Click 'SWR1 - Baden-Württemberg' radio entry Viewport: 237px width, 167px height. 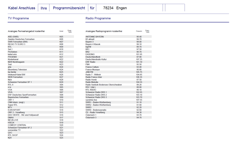98,102
